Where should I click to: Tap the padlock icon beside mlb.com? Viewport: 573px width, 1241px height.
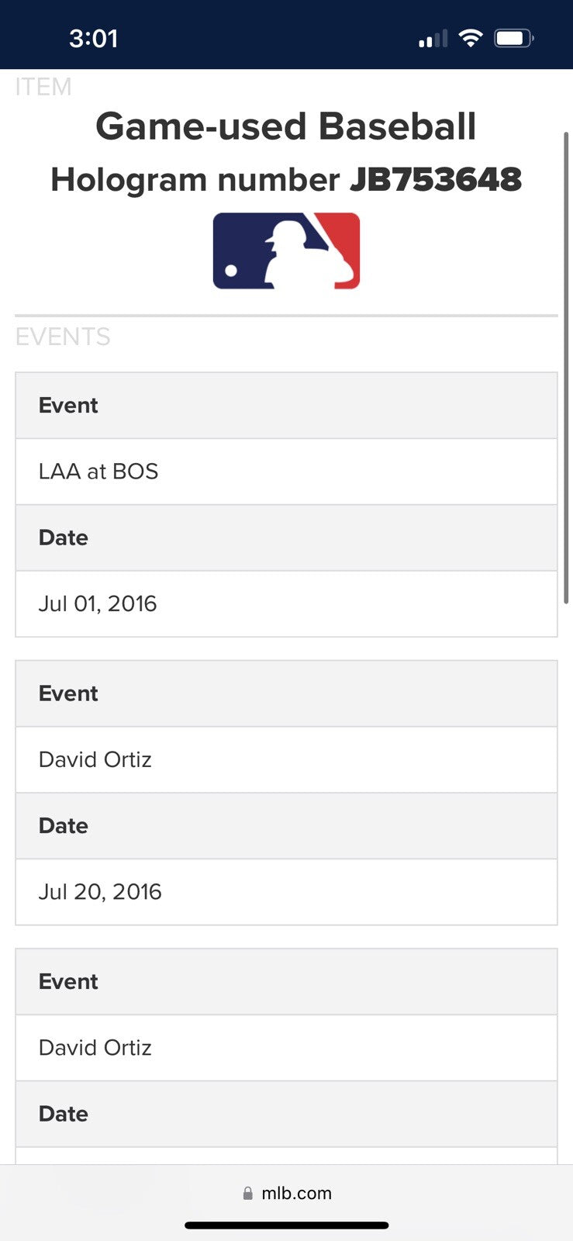pos(248,1193)
